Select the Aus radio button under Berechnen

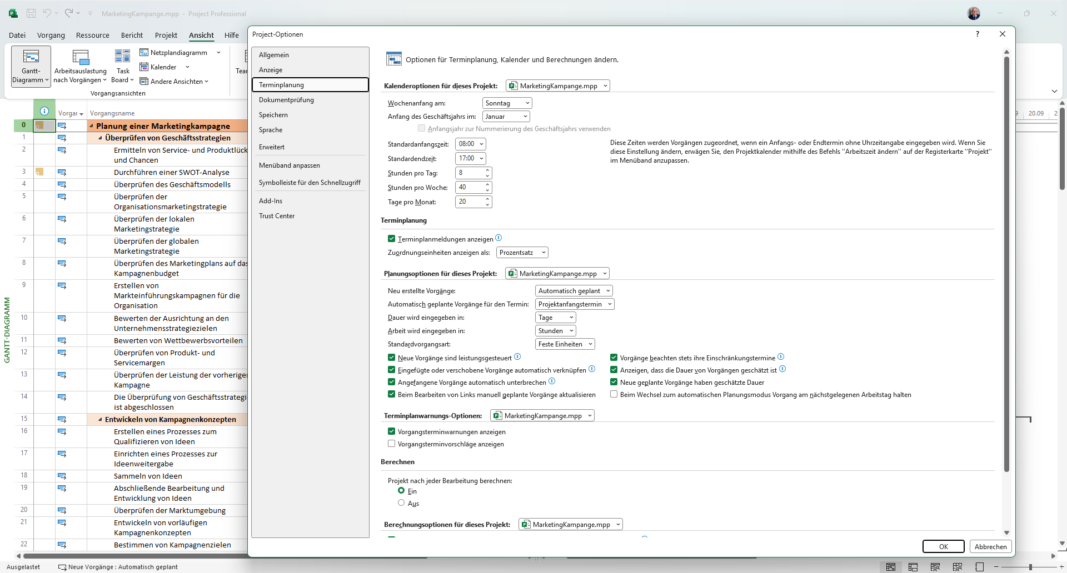tap(401, 502)
